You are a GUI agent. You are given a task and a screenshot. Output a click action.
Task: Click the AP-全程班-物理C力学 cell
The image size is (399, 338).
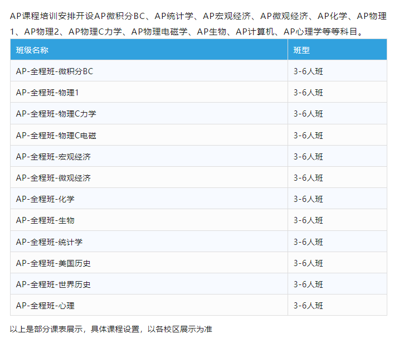click(x=149, y=114)
